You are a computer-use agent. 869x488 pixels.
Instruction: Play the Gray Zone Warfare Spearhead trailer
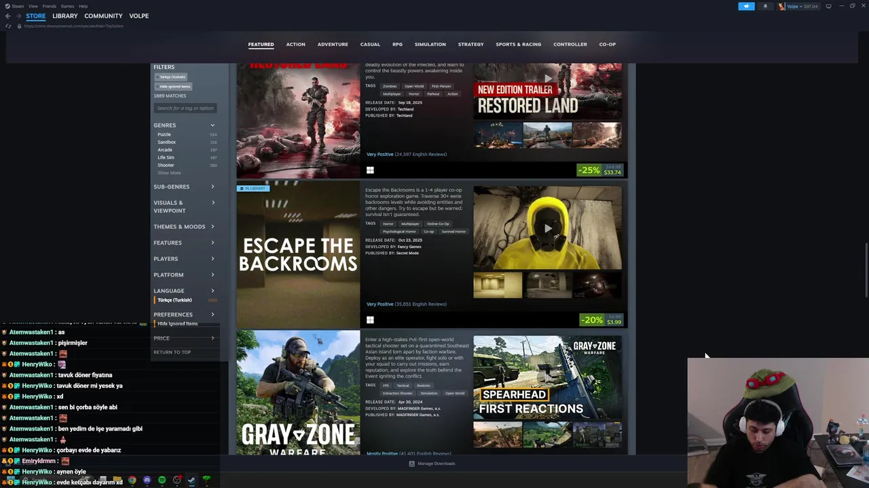[547, 378]
